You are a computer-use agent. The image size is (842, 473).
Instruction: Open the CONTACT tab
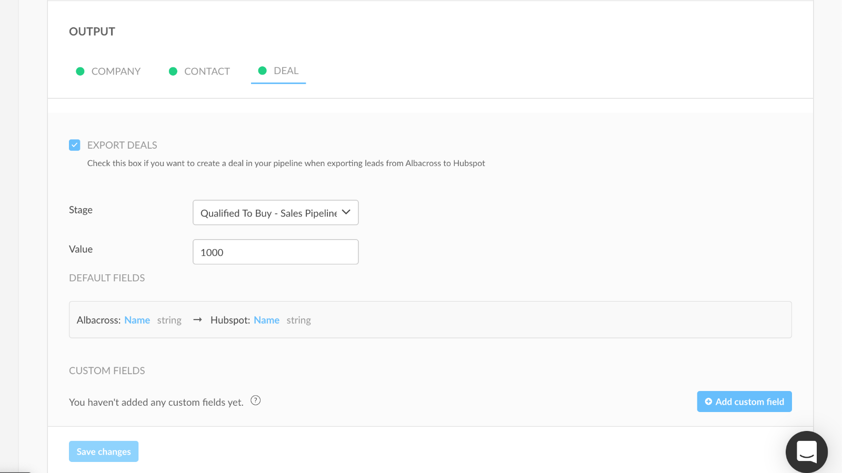click(207, 71)
